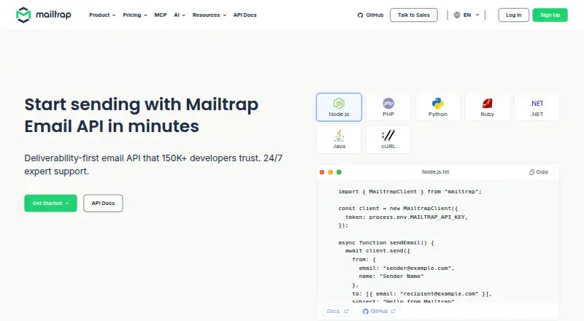Viewport: 584px width, 321px height.
Task: Choose the Ruby language tab
Action: coord(487,107)
